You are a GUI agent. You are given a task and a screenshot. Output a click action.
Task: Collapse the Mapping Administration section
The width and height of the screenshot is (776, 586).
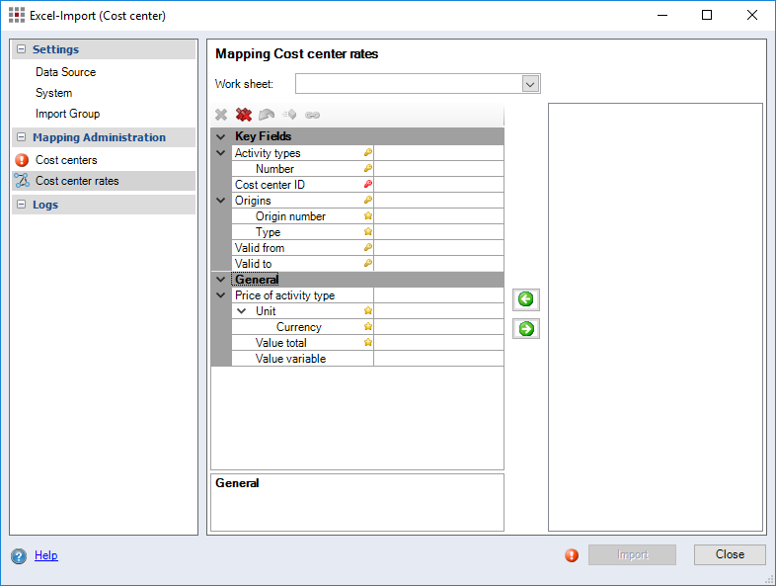(21, 137)
